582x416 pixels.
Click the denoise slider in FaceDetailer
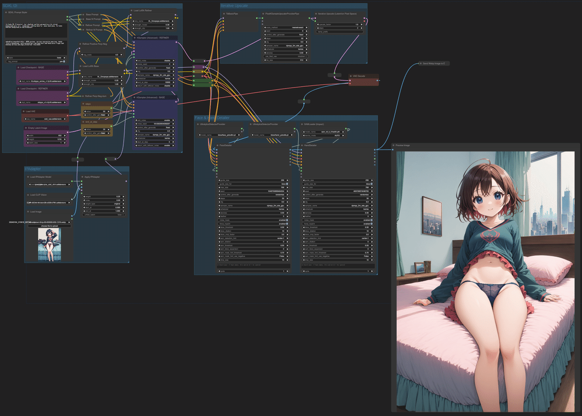tap(253, 213)
